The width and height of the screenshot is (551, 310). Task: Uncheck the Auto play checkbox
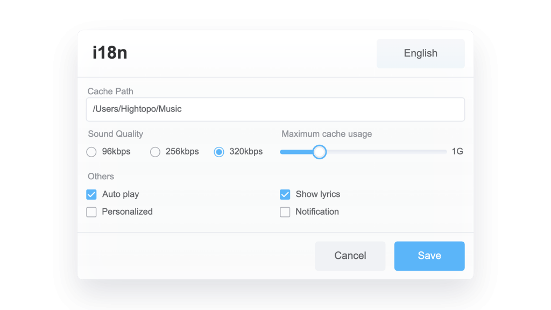(x=91, y=195)
